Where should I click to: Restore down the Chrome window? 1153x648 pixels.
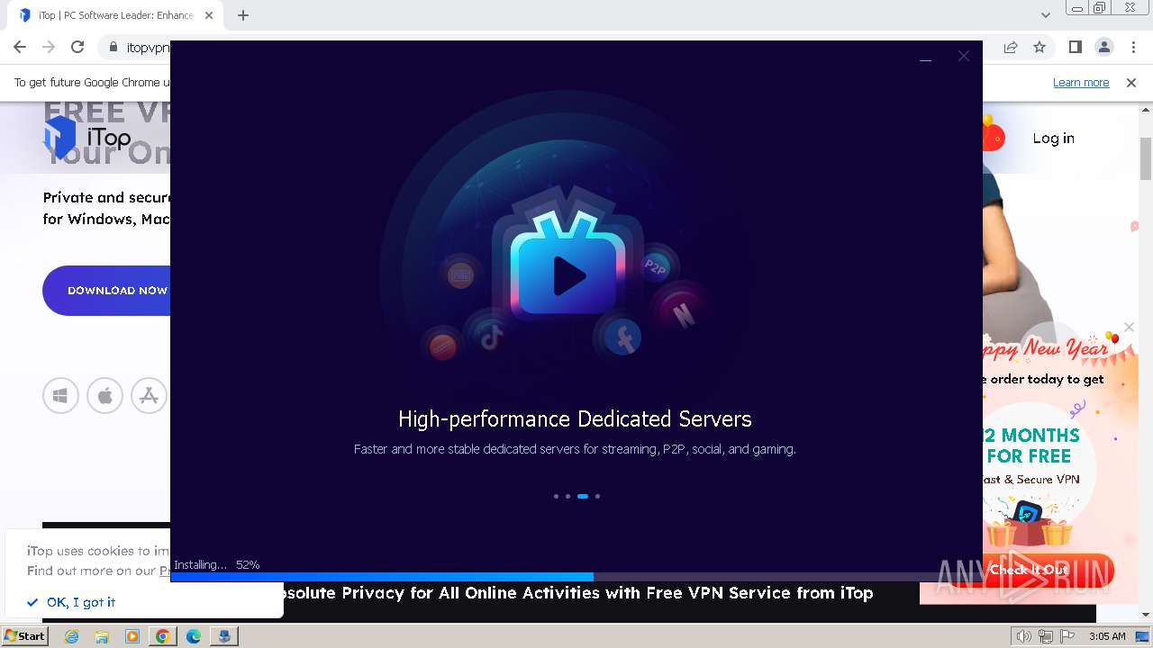(1099, 8)
